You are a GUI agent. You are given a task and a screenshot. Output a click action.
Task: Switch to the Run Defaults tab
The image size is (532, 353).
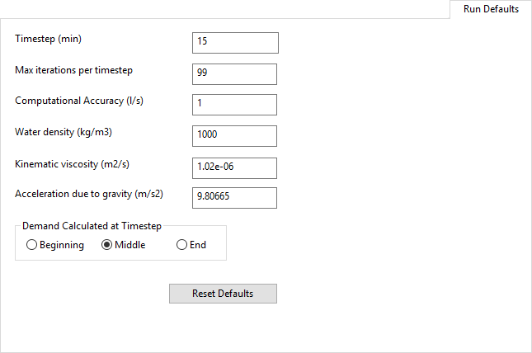point(490,10)
